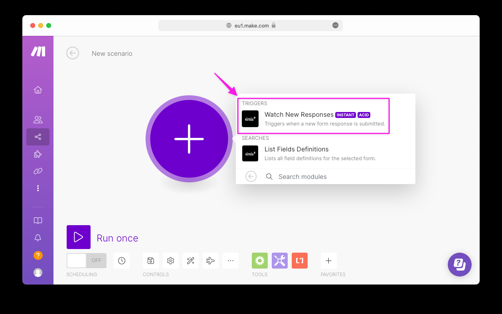Click the address bar globe icon
502x314 pixels.
pyautogui.click(x=229, y=25)
